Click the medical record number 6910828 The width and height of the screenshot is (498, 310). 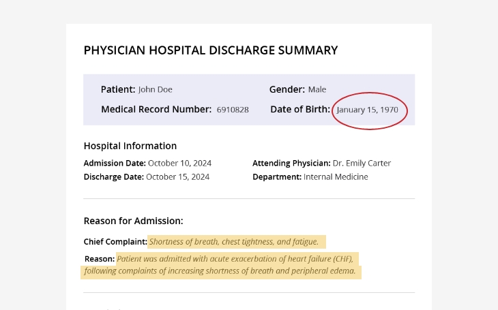pyautogui.click(x=233, y=110)
